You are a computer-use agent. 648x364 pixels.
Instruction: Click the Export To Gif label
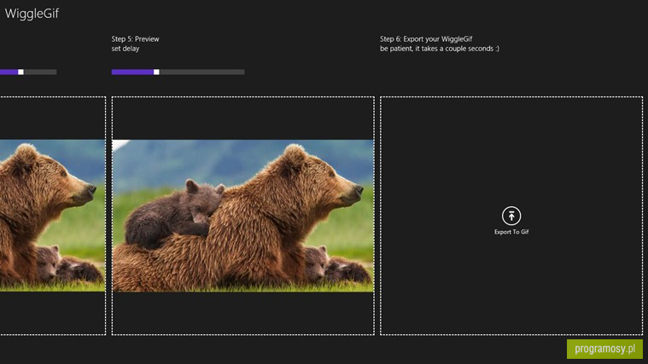511,232
